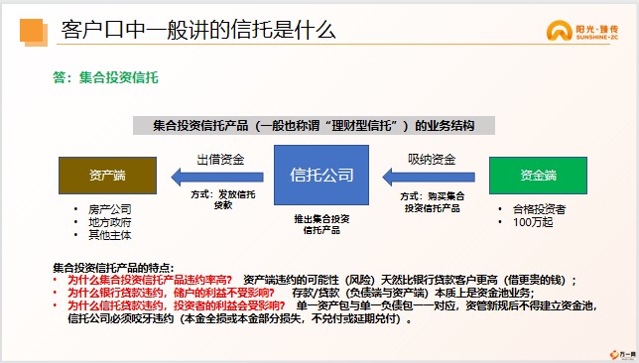Select the blue 信托公司 box
This screenshot has height=363, width=639.
point(321,175)
